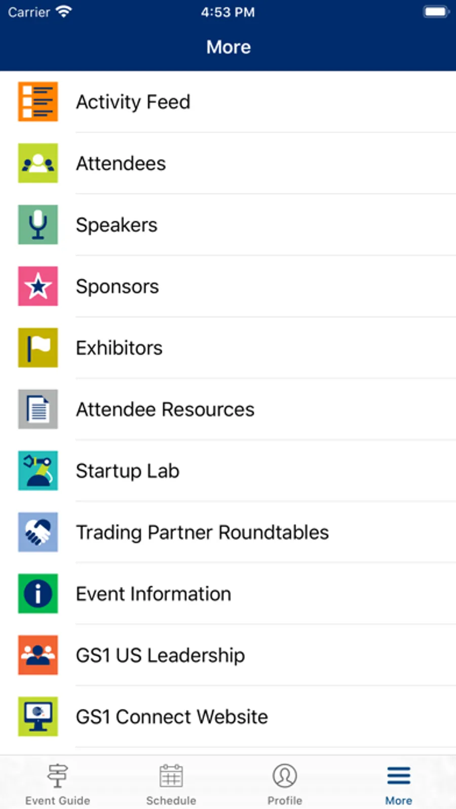
Task: Tap the GS1 US Leadership group icon
Action: [38, 655]
